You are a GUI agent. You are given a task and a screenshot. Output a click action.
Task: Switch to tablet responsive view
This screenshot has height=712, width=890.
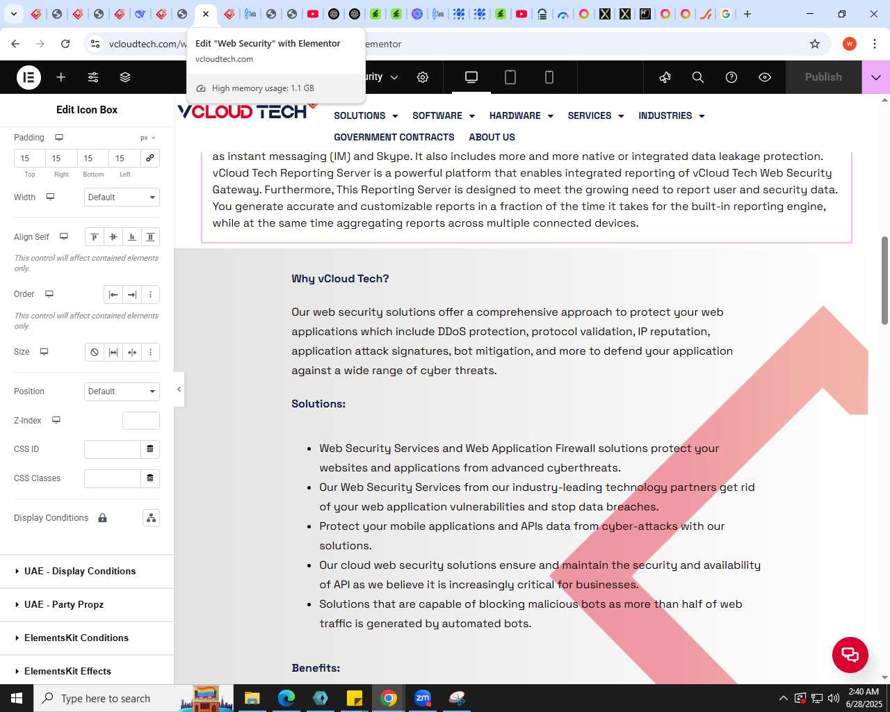[x=510, y=77]
